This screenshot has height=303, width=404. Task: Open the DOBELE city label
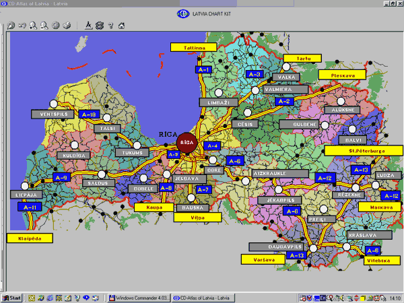click(143, 189)
